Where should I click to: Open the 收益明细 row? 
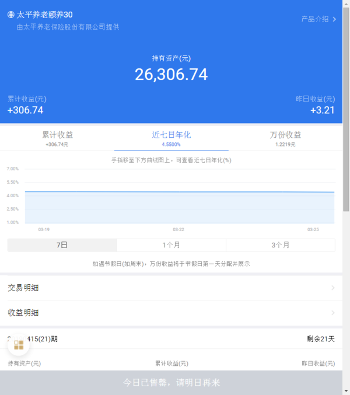(171, 313)
